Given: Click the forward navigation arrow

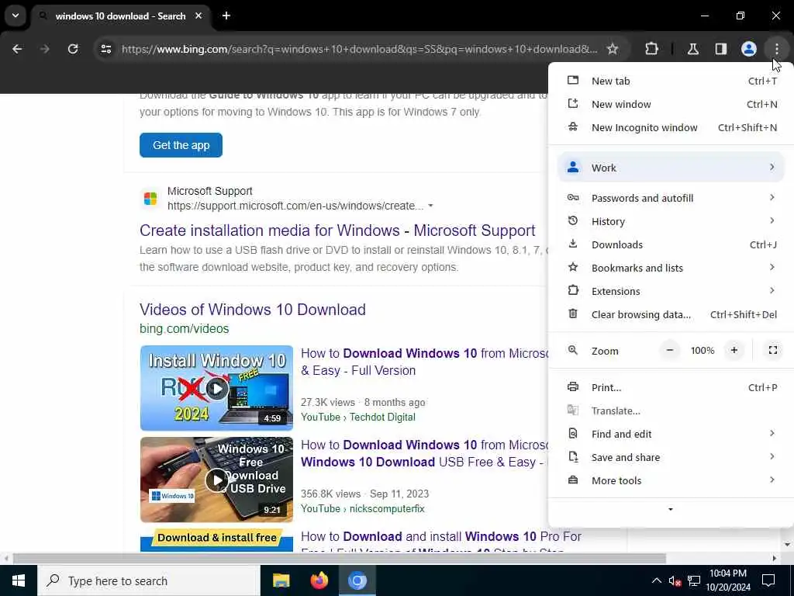Looking at the screenshot, I should point(44,49).
